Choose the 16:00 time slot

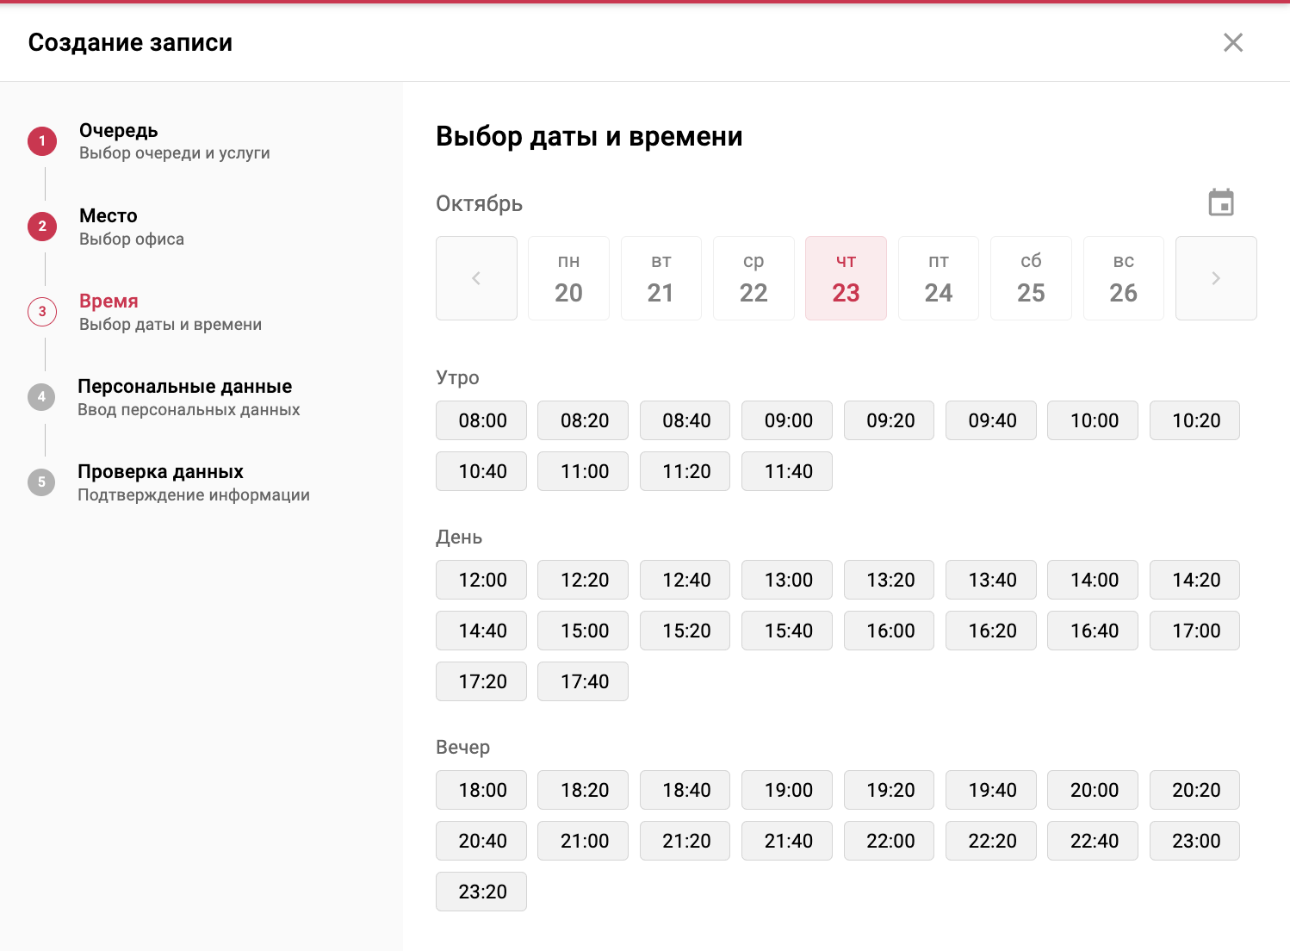click(x=890, y=631)
